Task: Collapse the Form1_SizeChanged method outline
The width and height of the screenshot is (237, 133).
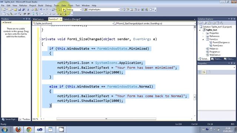Action: pyautogui.click(x=40, y=39)
